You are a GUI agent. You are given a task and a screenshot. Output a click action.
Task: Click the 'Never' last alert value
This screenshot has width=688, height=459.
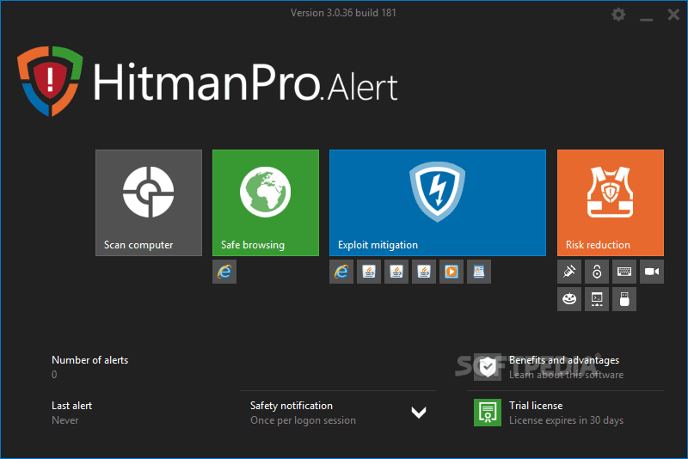[65, 420]
